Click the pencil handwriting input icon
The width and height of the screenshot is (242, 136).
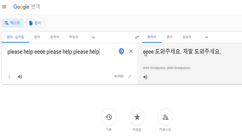130,76
